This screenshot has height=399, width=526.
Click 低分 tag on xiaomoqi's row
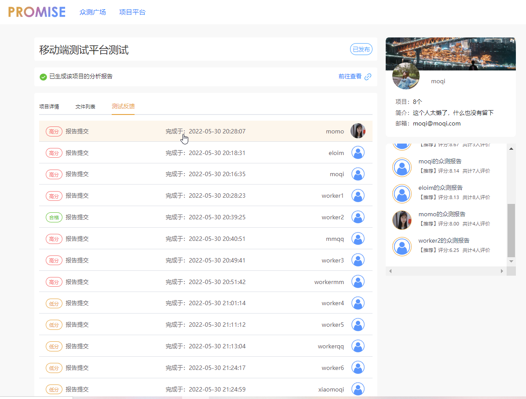pyautogui.click(x=54, y=389)
